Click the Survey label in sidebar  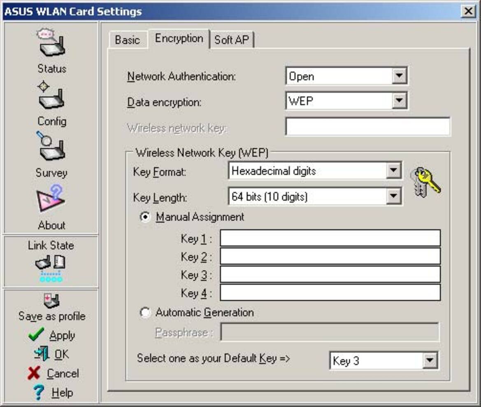(51, 173)
